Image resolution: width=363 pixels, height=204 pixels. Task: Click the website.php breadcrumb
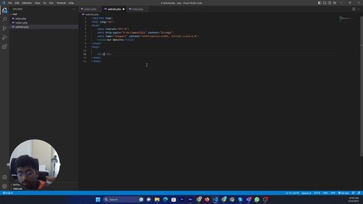[x=92, y=14]
